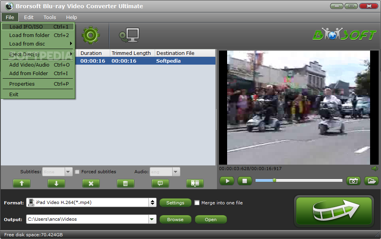The width and height of the screenshot is (381, 239).
Task: Open the Help menu
Action: point(71,17)
